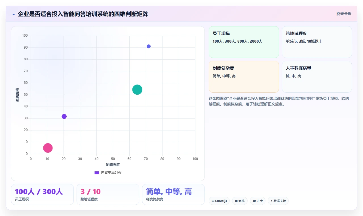
Task: Toggle the 内容重点分布 legend swatch
Action: [97, 173]
